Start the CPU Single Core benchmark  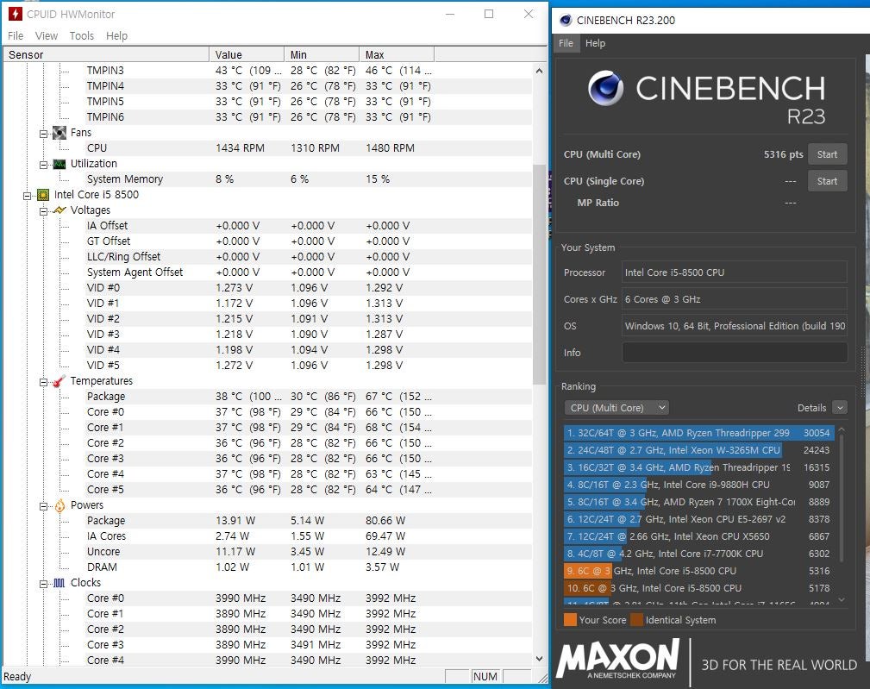827,181
